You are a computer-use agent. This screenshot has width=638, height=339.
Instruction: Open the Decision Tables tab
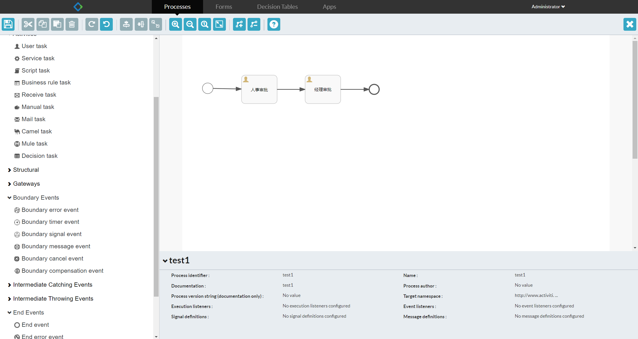point(277,7)
